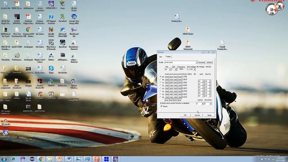Select the P2 state radio button
This screenshot has height=162, width=288.
click(x=161, y=85)
